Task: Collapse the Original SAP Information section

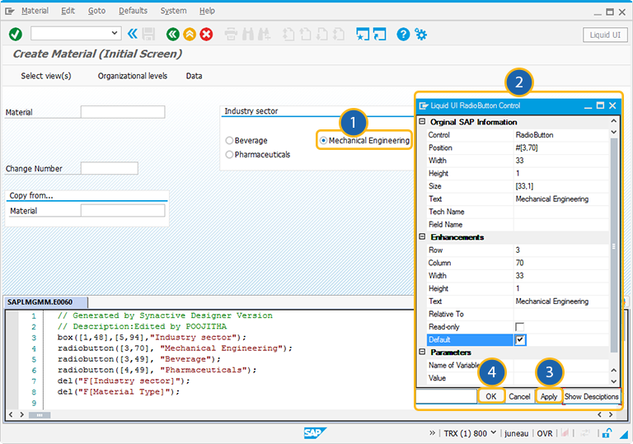Action: tap(422, 121)
